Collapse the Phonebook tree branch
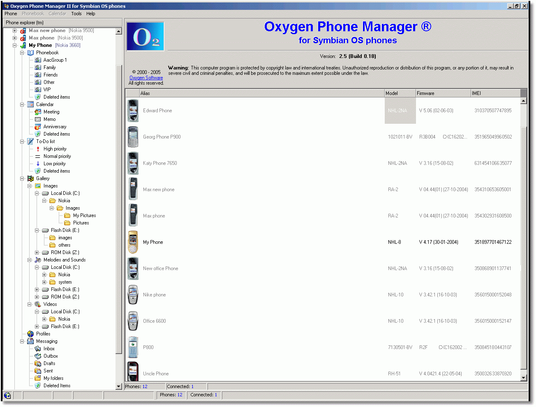Image resolution: width=536 pixels, height=407 pixels. coord(22,53)
